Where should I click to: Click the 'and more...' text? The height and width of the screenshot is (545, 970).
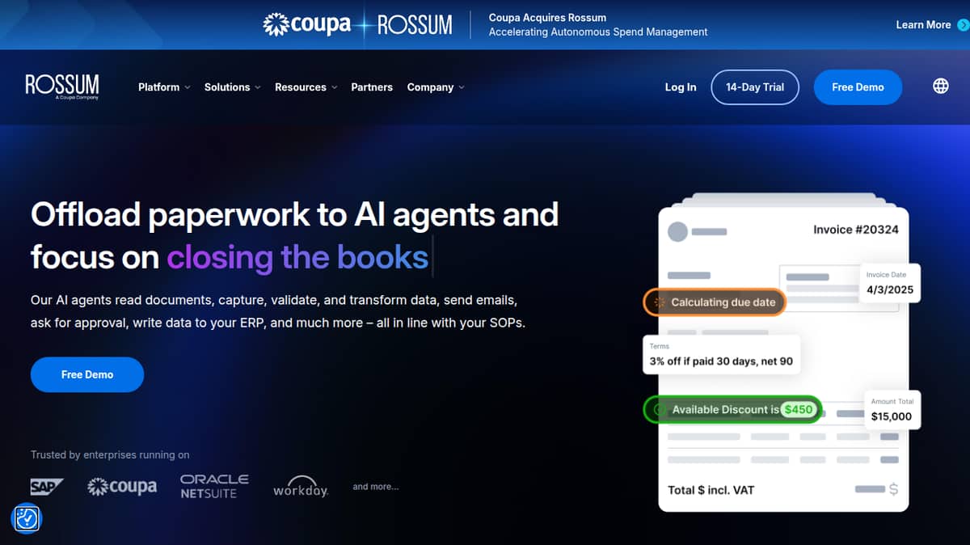coord(376,487)
